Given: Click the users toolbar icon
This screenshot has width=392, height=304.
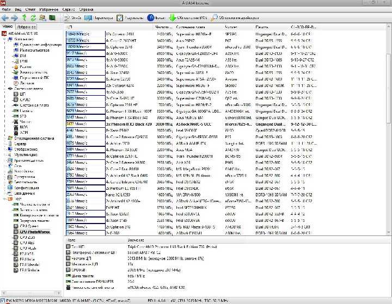Looking at the screenshot, I should pos(42,18).
